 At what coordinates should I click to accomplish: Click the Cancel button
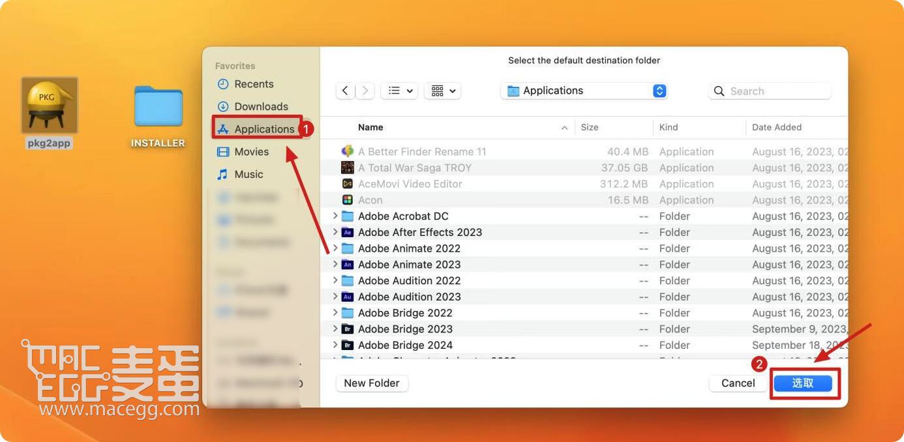(x=738, y=383)
